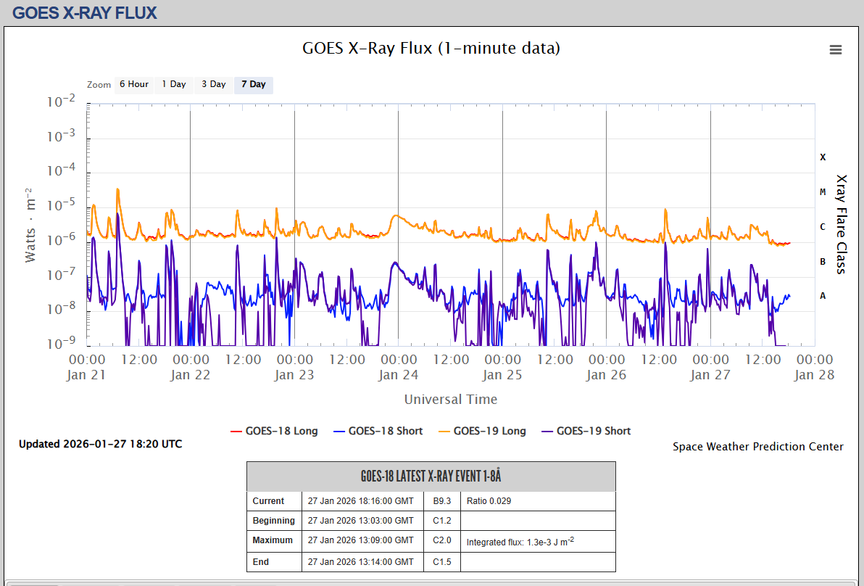Click the Space Weather Prediction Center credit

(757, 447)
